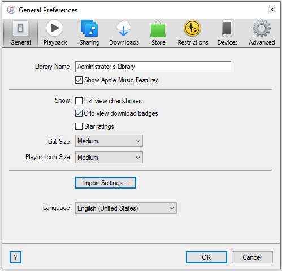
Task: Select the General switch icon
Action: click(20, 28)
